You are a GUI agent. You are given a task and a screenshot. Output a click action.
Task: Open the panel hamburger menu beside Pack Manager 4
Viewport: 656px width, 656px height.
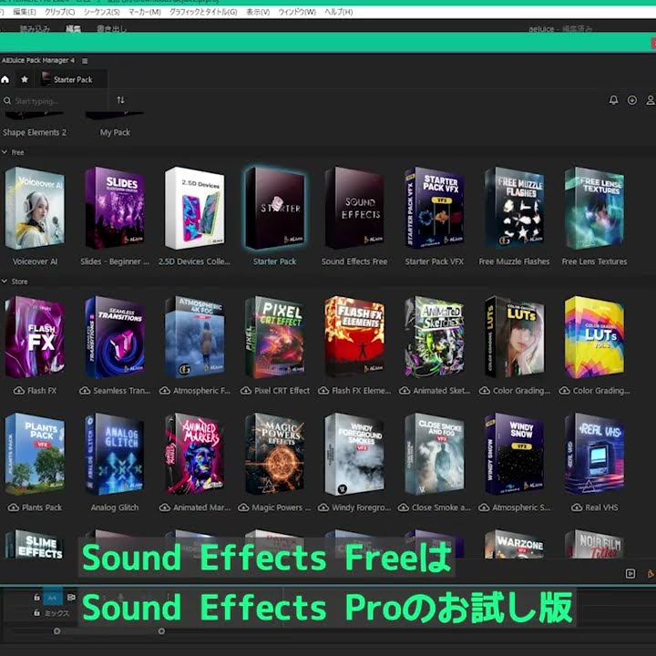point(85,61)
